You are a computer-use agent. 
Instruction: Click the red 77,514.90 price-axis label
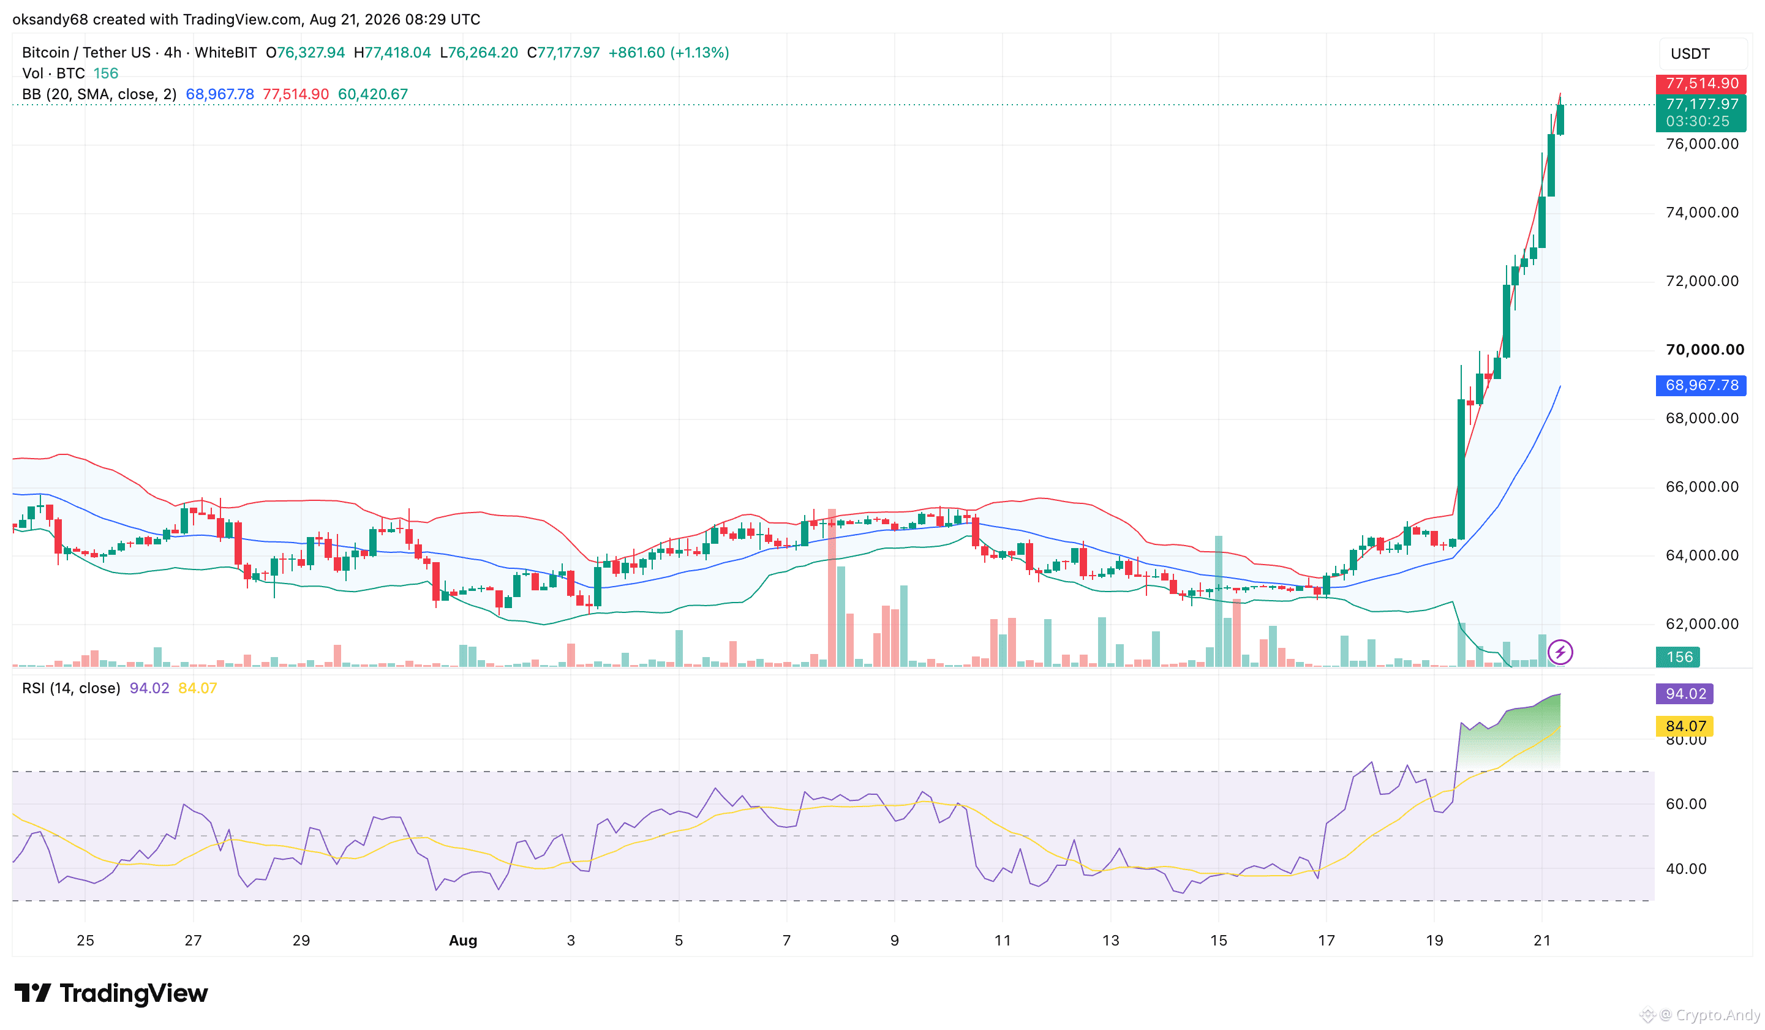pos(1701,83)
